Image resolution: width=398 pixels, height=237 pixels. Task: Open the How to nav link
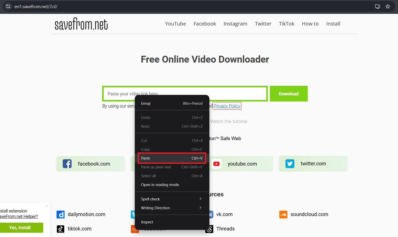point(310,24)
